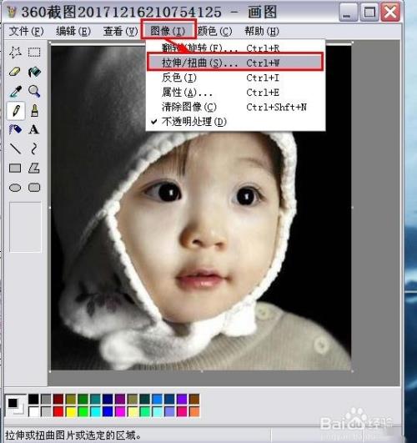Select the Free-Form Select tool
Image resolution: width=417 pixels, height=443 pixels.
15,53
